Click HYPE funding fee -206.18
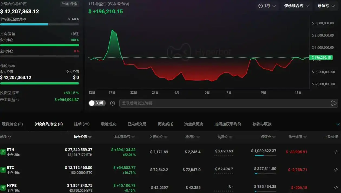This screenshot has height=193, width=341. tap(299, 188)
